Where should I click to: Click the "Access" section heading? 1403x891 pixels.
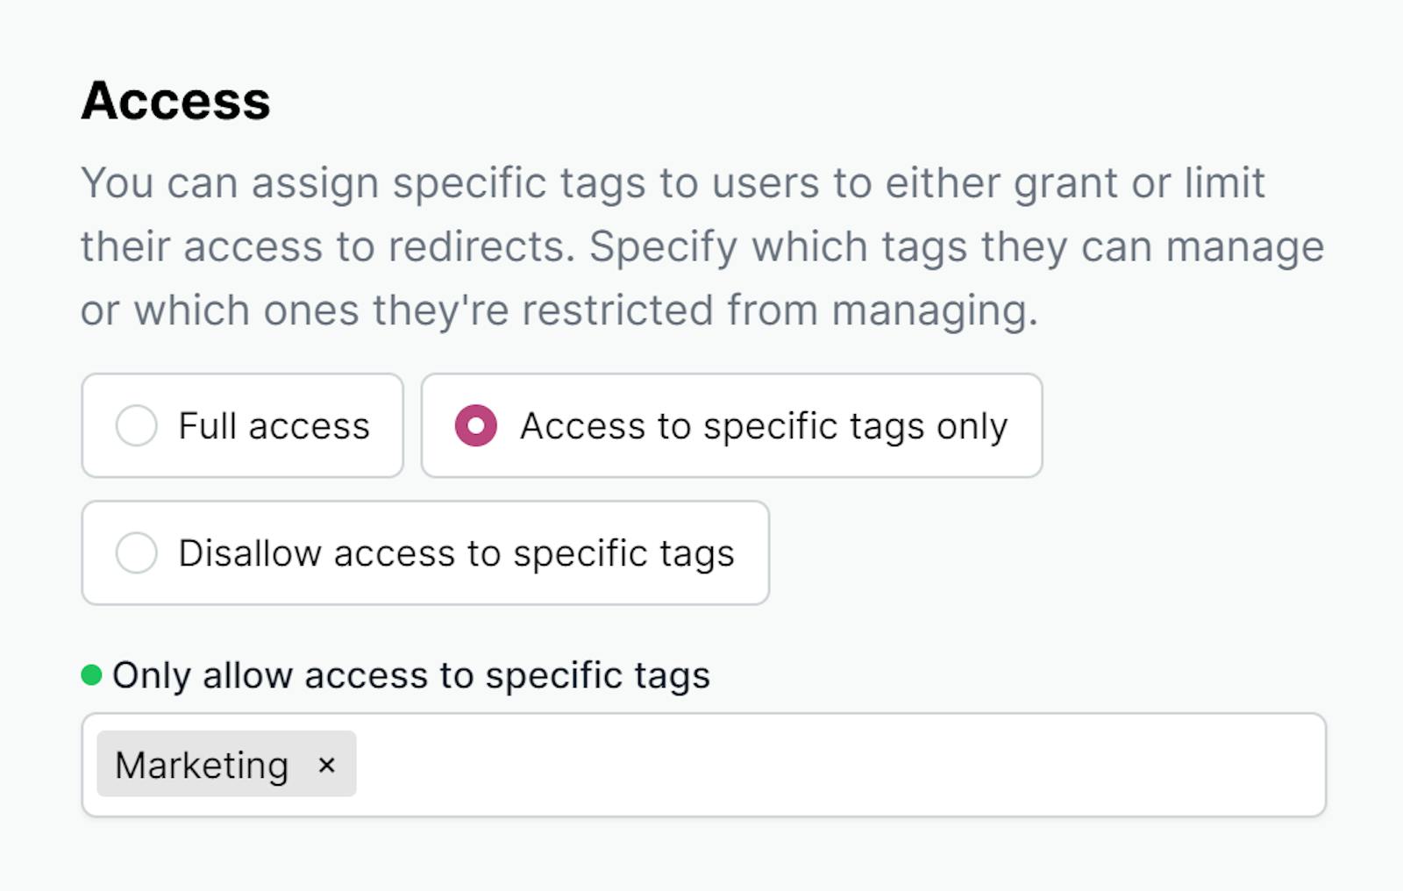[x=175, y=101]
